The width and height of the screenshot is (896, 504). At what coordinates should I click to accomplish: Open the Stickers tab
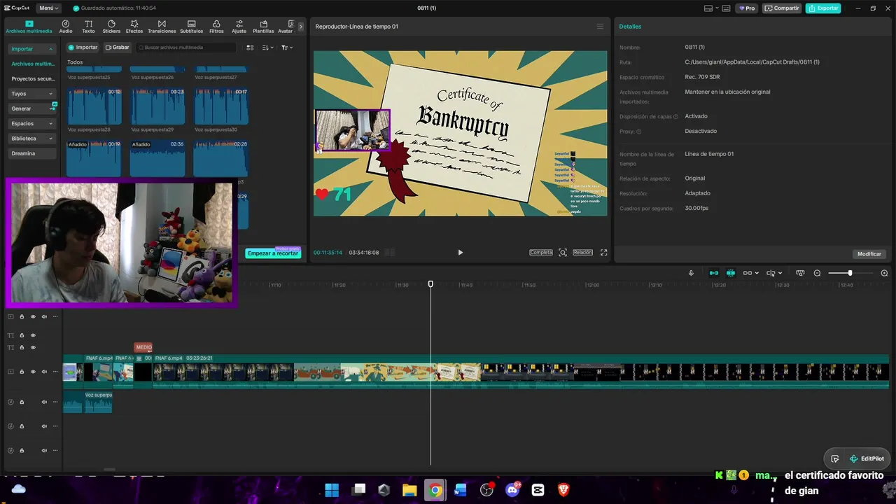click(111, 27)
